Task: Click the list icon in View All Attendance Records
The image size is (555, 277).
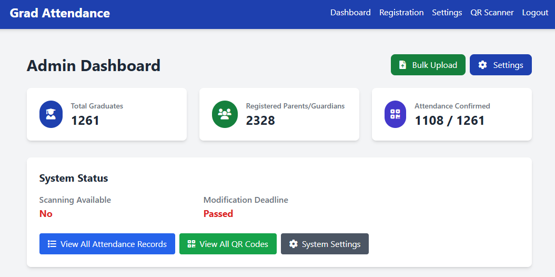Action: pyautogui.click(x=52, y=244)
